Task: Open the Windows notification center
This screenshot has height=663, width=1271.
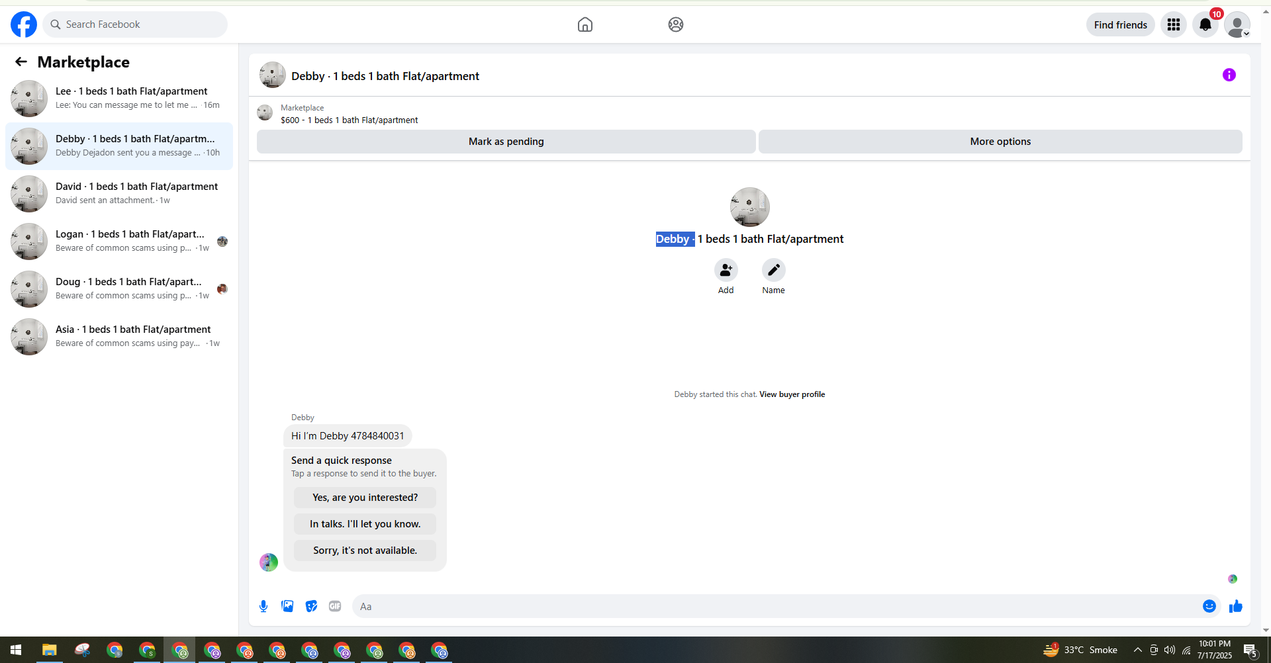Action: (1250, 650)
